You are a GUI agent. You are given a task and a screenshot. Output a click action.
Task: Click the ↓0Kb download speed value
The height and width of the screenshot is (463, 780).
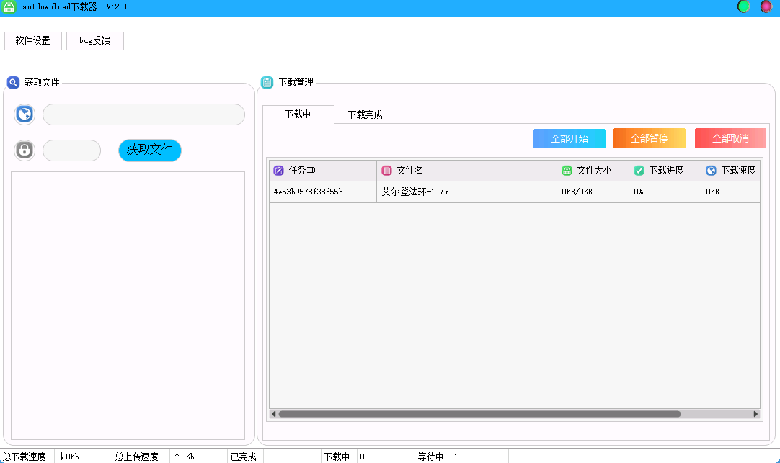tap(69, 457)
